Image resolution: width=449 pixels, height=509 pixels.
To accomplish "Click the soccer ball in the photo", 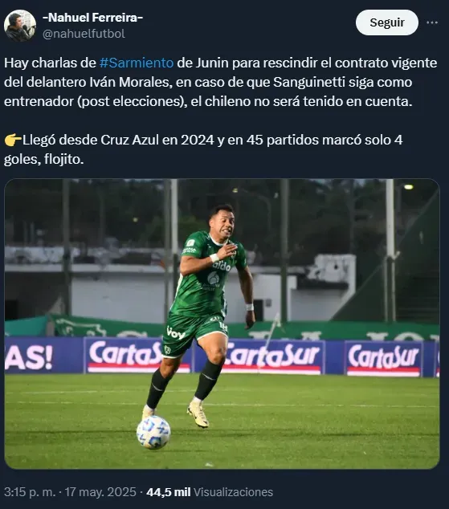I will pyautogui.click(x=153, y=432).
